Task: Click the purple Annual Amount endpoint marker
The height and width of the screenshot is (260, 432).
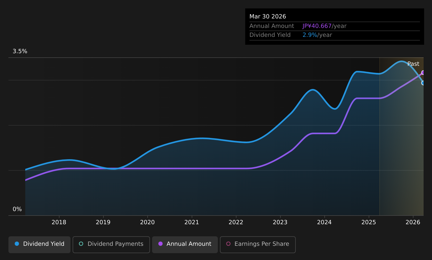Action: coord(423,73)
